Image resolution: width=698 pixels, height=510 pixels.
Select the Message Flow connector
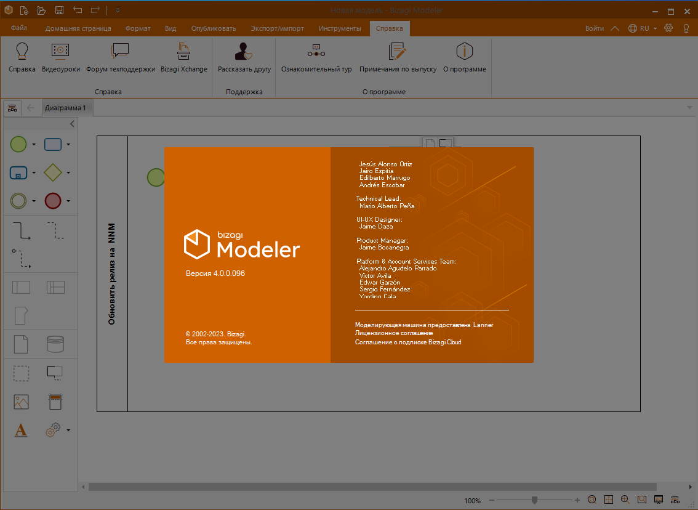click(x=21, y=259)
